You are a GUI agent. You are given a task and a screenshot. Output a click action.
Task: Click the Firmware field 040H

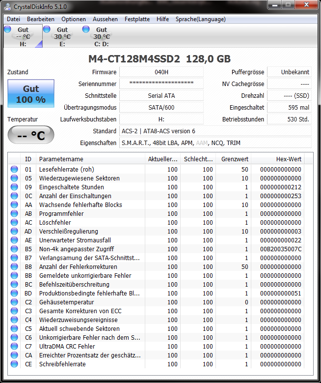tap(161, 72)
